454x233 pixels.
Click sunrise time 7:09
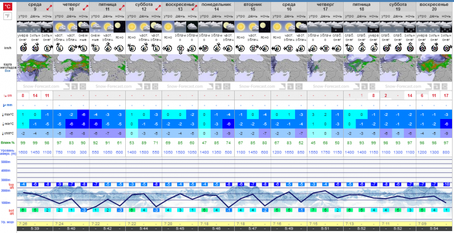(422, 224)
